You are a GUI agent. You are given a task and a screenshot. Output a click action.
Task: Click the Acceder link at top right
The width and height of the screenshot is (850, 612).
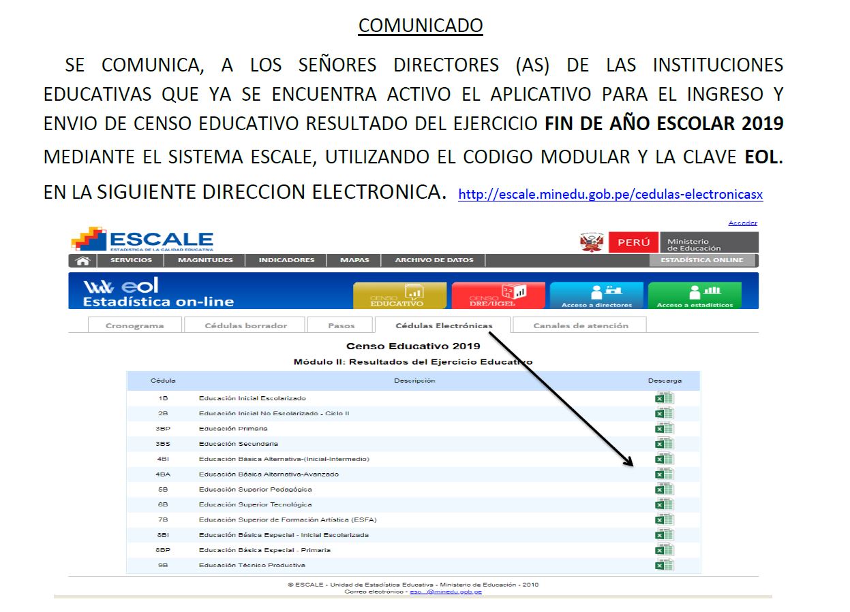point(742,223)
